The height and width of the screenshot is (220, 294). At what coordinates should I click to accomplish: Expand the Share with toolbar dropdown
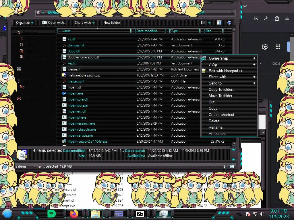[85, 23]
